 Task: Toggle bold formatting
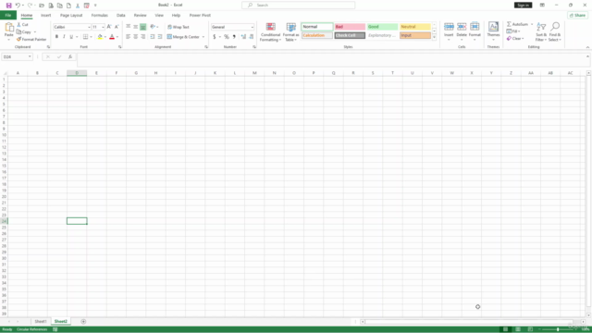[x=56, y=37]
